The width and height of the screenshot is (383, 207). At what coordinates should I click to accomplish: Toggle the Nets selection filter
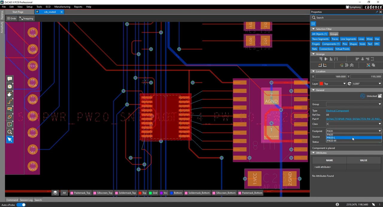(314, 49)
